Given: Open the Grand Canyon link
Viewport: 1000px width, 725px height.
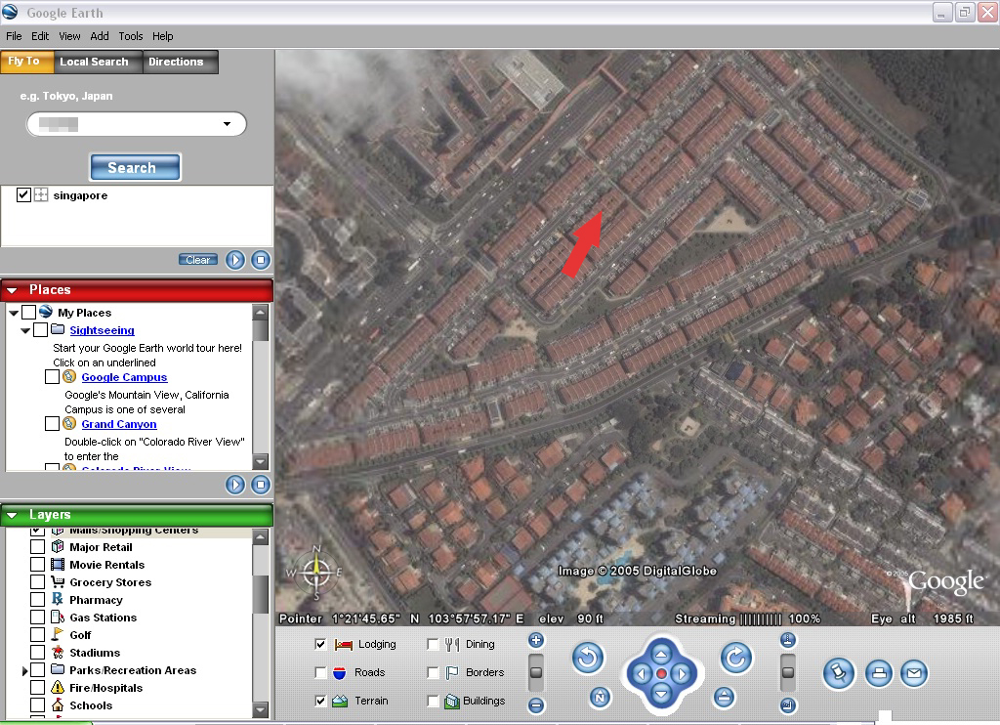Looking at the screenshot, I should point(119,424).
